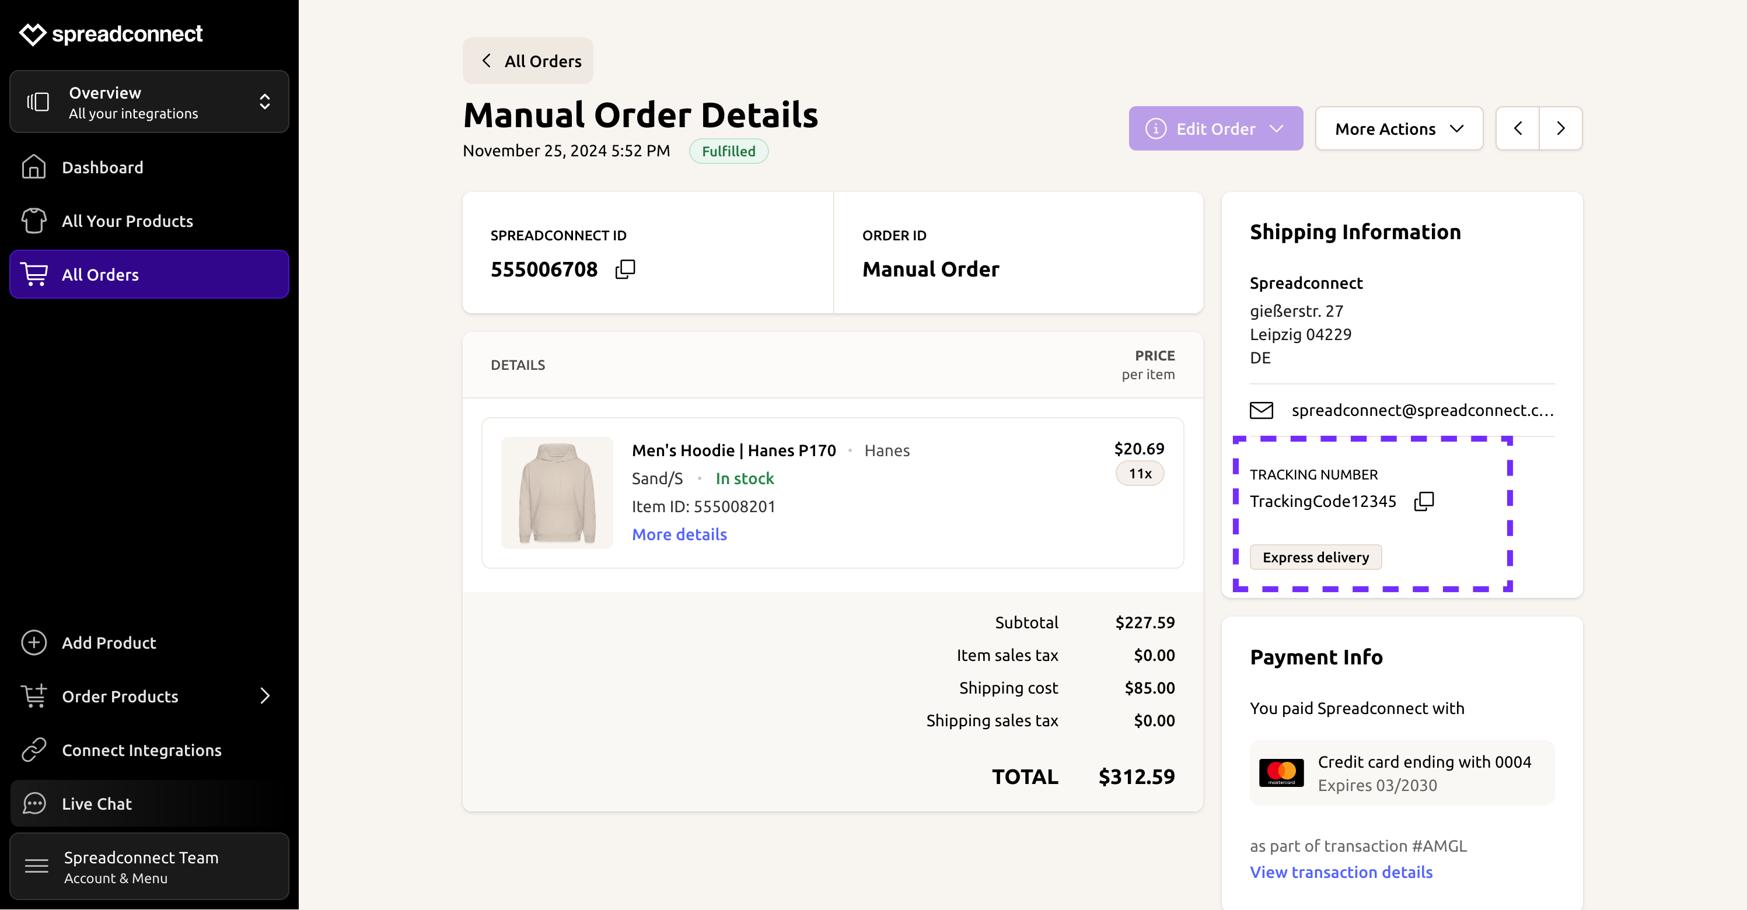The height and width of the screenshot is (910, 1747).
Task: Open Add Product in sidebar
Action: tap(149, 642)
